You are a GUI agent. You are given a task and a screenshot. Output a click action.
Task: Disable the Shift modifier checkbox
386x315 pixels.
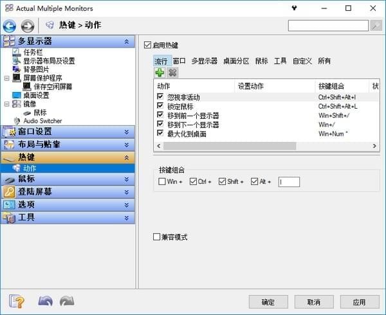click(x=223, y=181)
